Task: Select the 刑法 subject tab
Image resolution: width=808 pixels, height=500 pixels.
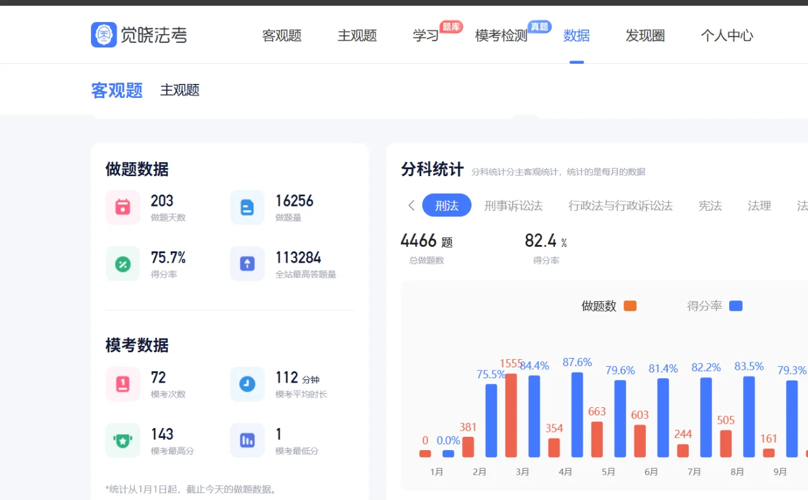Action: point(447,205)
